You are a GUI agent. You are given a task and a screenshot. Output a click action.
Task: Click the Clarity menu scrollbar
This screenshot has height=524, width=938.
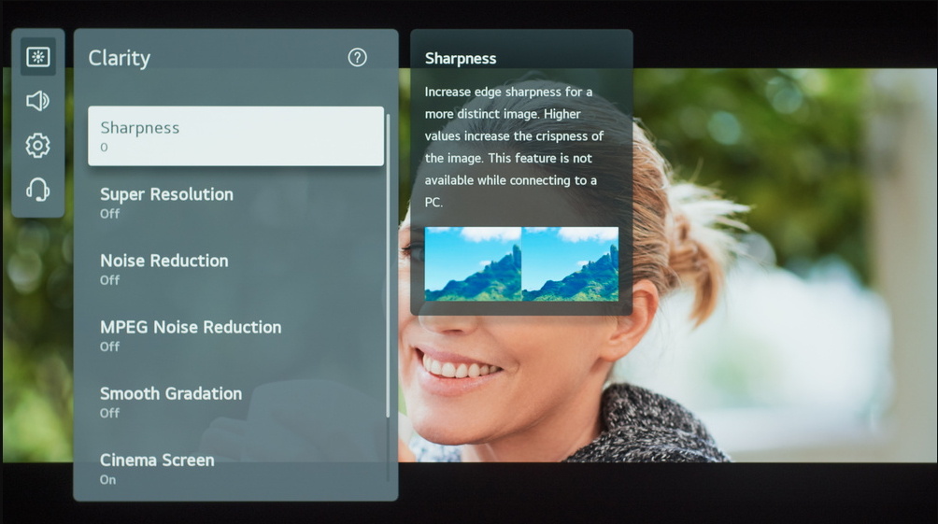(x=388, y=265)
